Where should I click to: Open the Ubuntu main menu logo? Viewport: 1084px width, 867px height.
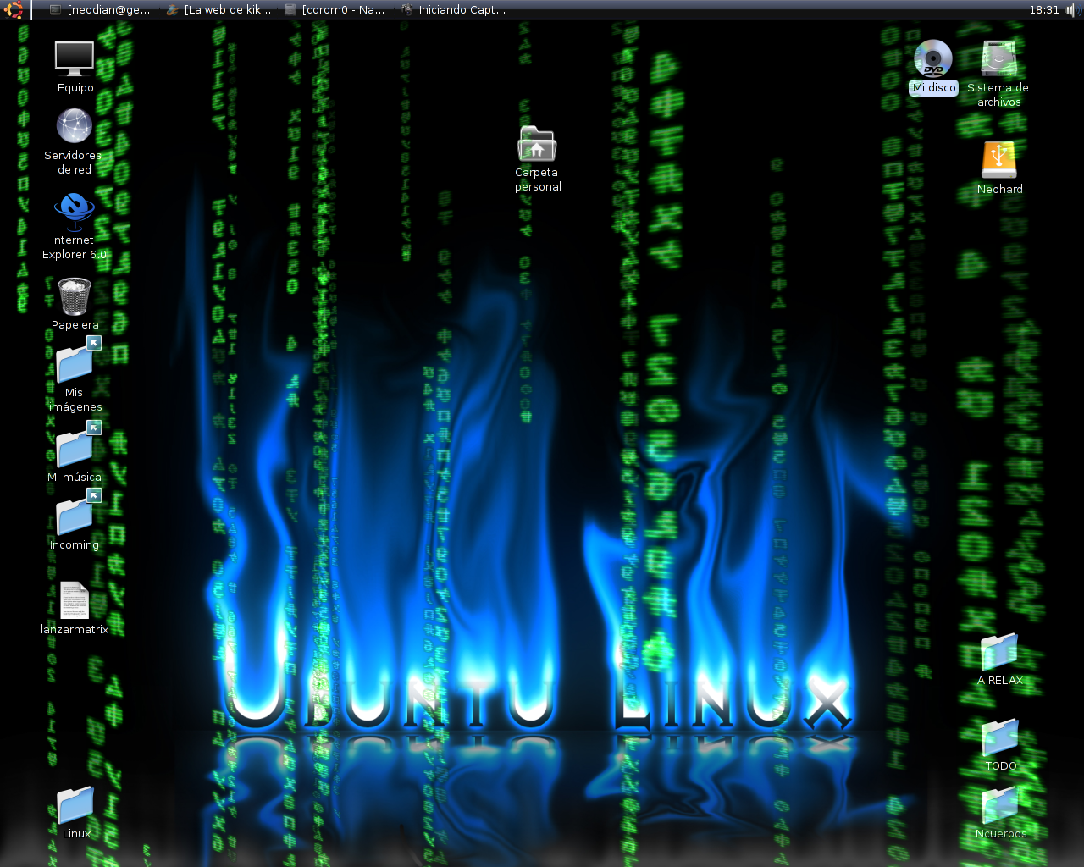tap(14, 9)
